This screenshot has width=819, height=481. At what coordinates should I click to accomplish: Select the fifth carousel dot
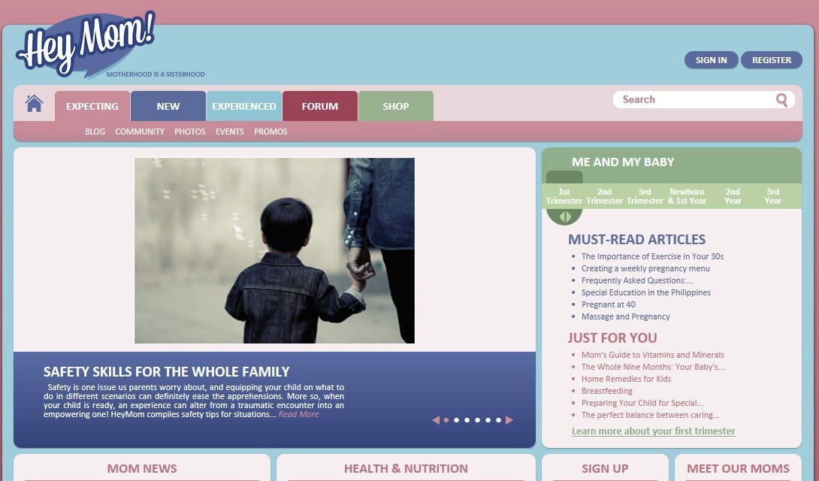point(488,420)
